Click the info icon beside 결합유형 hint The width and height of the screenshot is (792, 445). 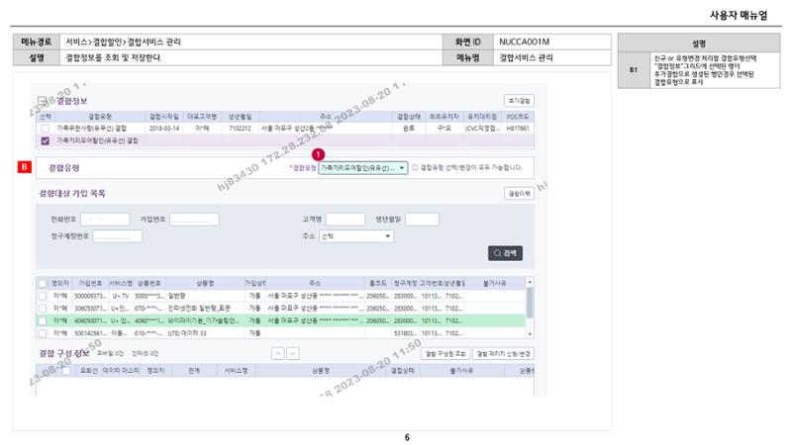[x=415, y=167]
